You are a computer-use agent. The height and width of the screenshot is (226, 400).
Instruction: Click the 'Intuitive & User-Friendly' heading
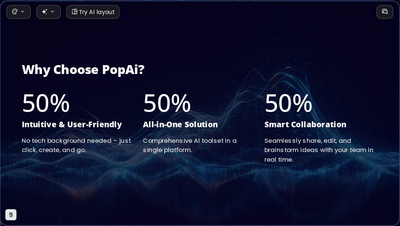tap(72, 125)
